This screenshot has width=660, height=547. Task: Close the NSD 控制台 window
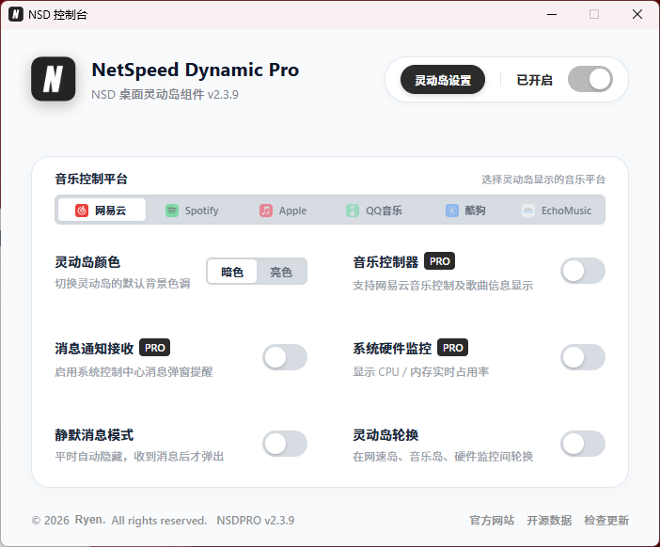click(x=637, y=14)
